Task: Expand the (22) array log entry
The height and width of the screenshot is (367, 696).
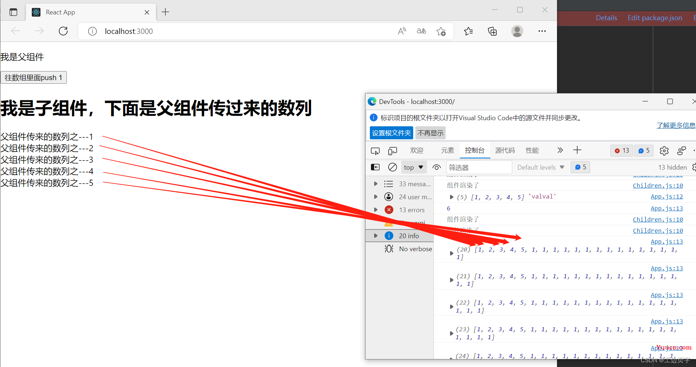Action: 451,307
